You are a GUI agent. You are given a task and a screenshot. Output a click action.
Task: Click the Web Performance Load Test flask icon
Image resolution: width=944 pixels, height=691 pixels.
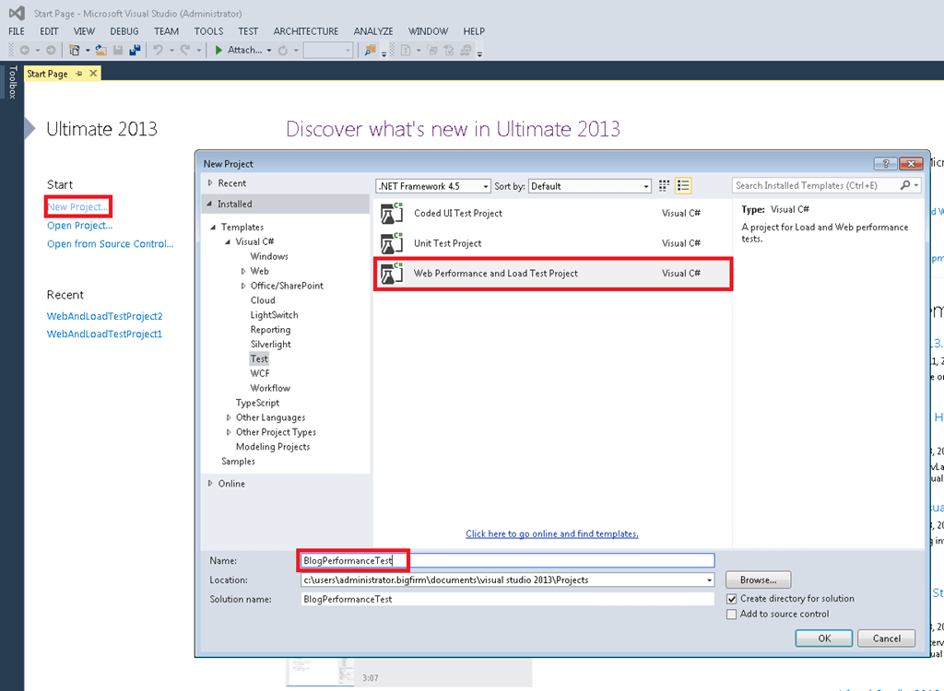pyautogui.click(x=392, y=274)
